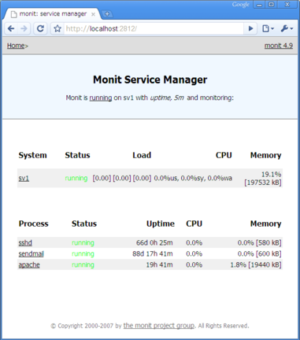Click sshd memory 0.0% [580 kB]
This screenshot has width=300, height=340.
pyautogui.click(x=259, y=242)
